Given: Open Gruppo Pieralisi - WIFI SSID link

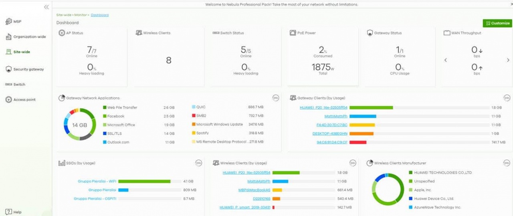Looking at the screenshot, I should point(97,182).
